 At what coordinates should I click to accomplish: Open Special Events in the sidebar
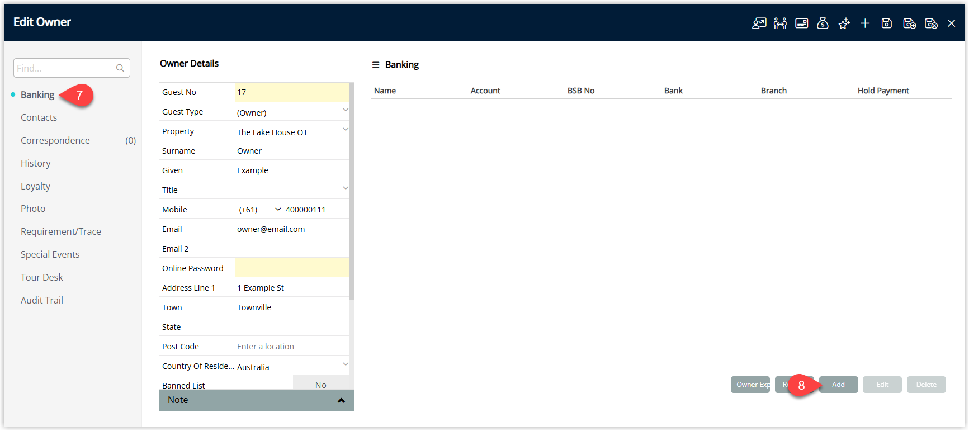(x=50, y=254)
